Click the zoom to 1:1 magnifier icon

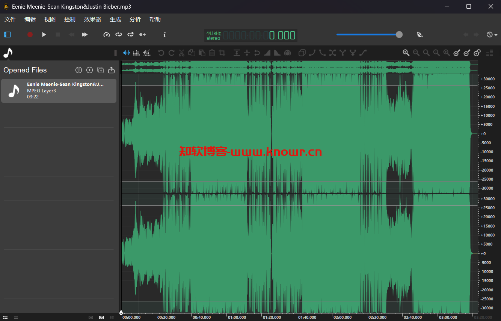[436, 53]
